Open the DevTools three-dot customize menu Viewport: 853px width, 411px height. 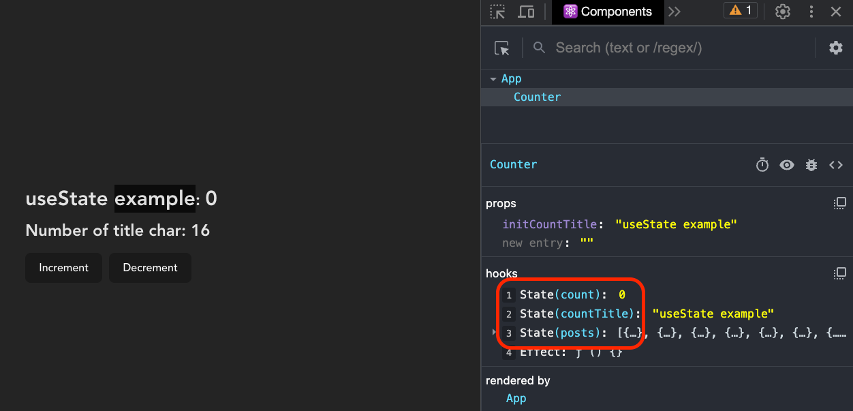click(x=811, y=12)
